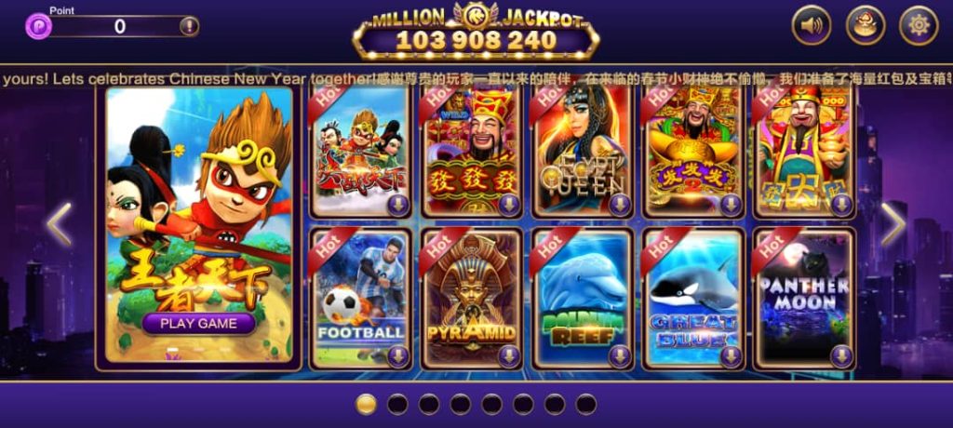Screen dimensions: 953x428
Task: Open the Great Blue game thumbnail
Action: 693,299
